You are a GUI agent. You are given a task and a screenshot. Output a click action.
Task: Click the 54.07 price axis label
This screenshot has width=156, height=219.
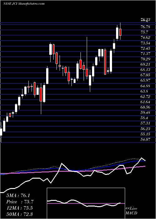(x=145, y=140)
